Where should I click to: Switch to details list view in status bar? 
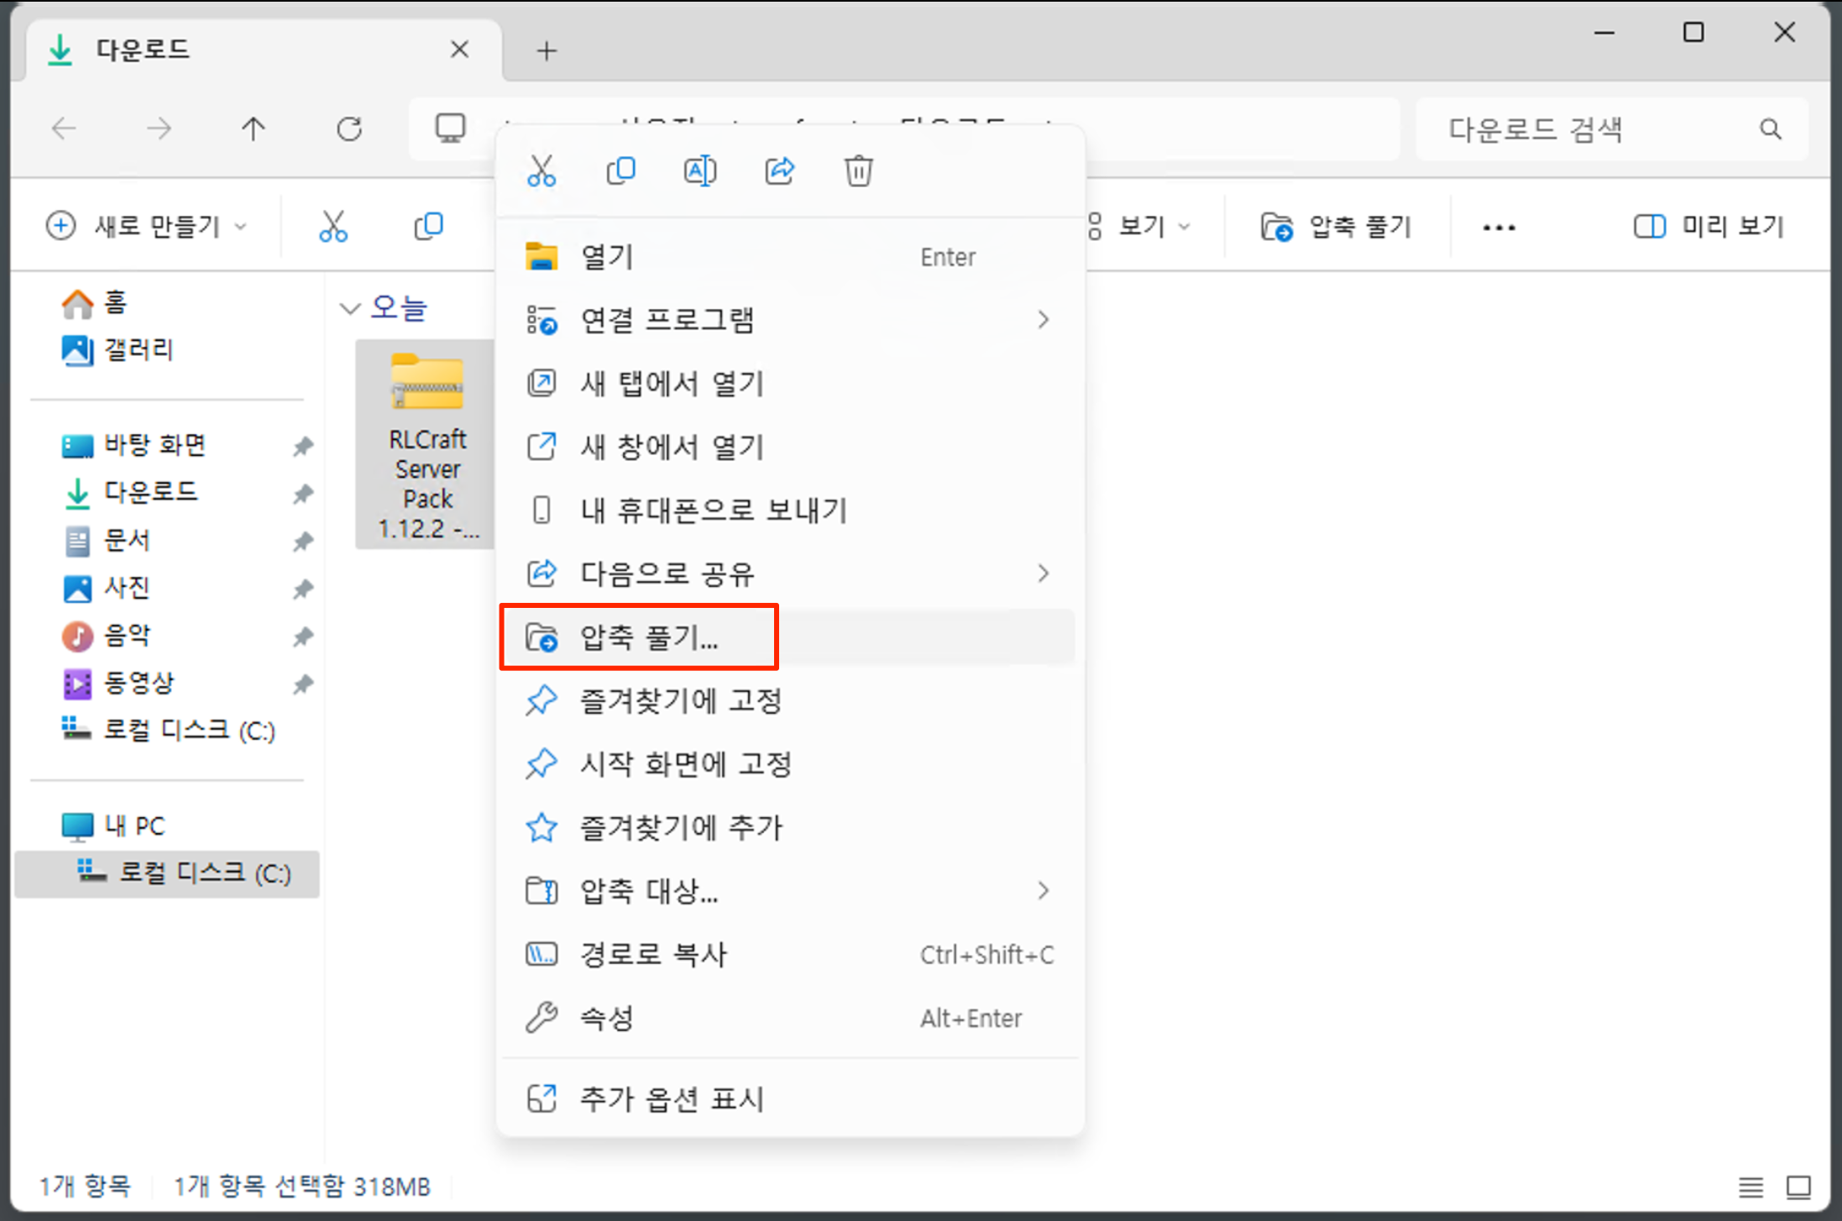pyautogui.click(x=1750, y=1187)
